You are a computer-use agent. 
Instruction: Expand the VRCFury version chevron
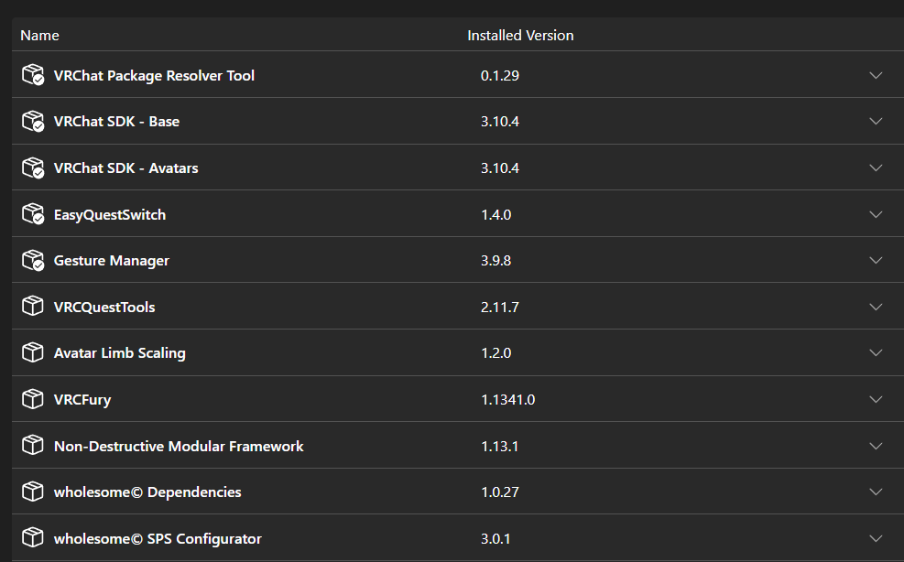[876, 399]
